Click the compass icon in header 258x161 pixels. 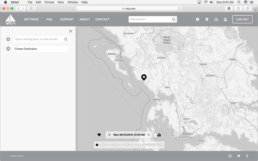198,19
